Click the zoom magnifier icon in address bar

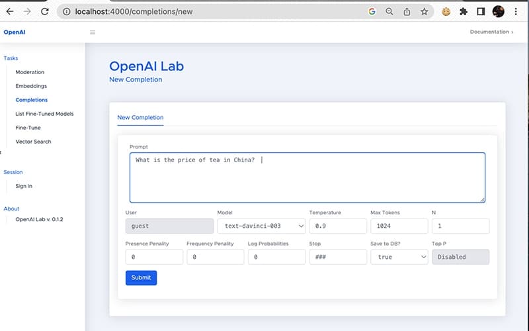(x=389, y=11)
